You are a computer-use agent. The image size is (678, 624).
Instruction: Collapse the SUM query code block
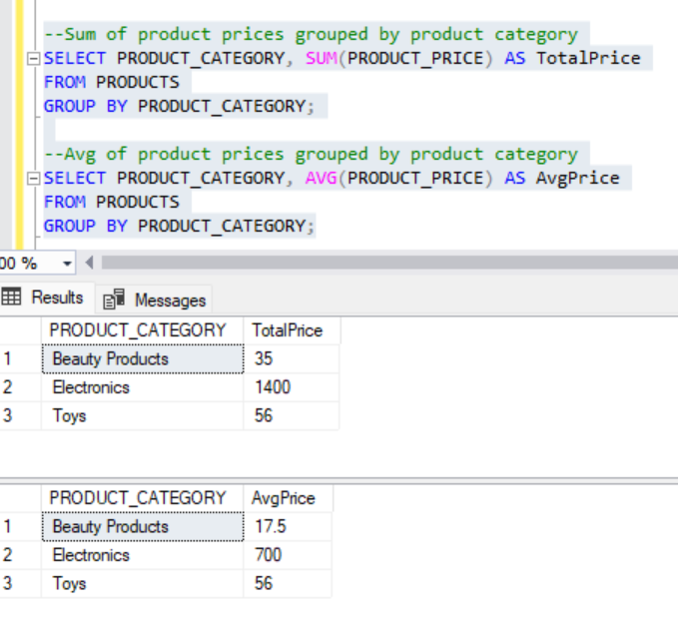35,58
